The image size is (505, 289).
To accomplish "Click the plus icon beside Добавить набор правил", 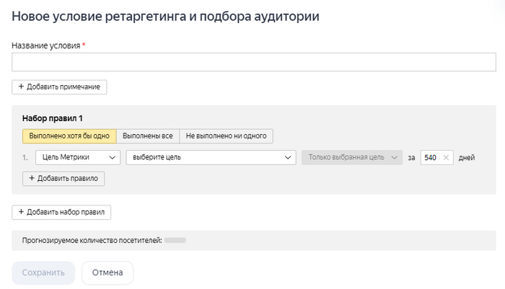I will coord(21,212).
